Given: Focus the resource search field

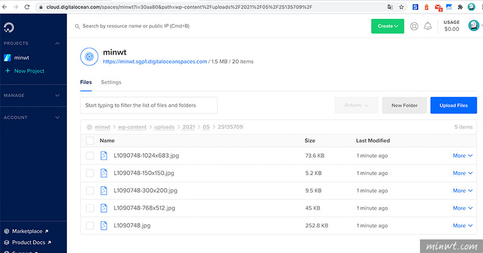Looking at the screenshot, I should click(136, 26).
